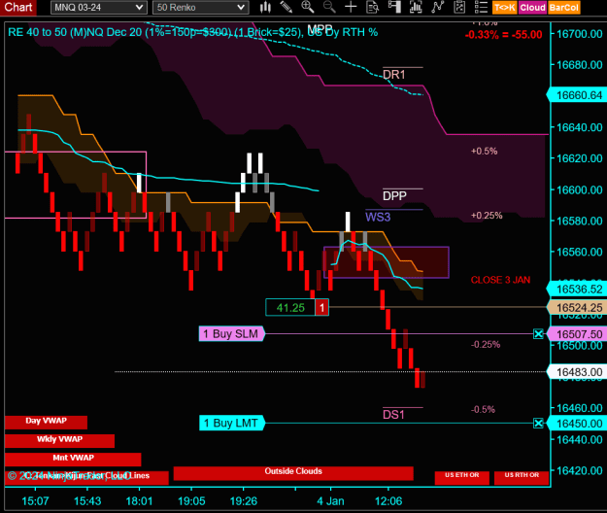This screenshot has width=607, height=513.
Task: Click the -0.25% level label
Action: click(x=486, y=344)
